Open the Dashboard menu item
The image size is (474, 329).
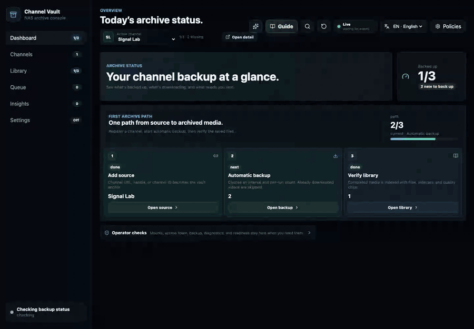coord(45,38)
